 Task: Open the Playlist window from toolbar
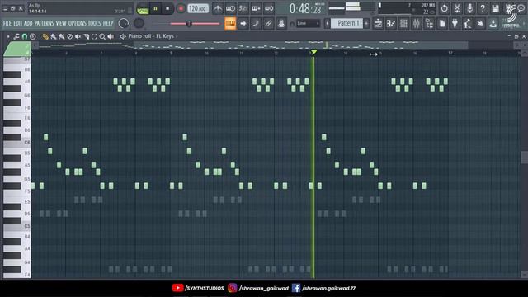[378, 24]
